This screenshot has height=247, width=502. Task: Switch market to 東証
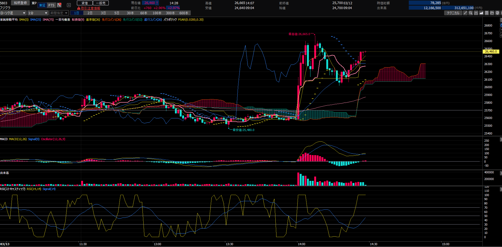pos(42,5)
